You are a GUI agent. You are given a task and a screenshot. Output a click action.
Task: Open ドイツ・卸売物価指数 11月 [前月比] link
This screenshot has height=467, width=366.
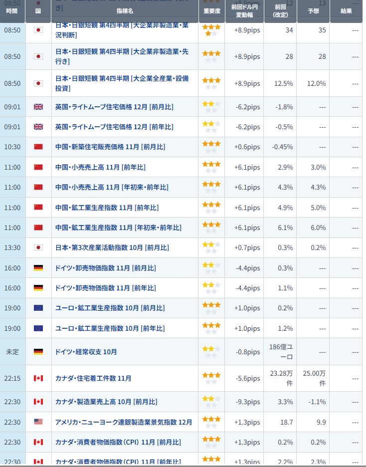(x=105, y=268)
